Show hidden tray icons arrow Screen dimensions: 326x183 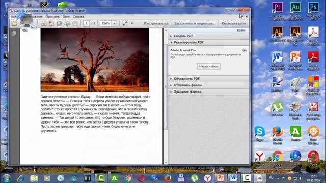click(278, 178)
